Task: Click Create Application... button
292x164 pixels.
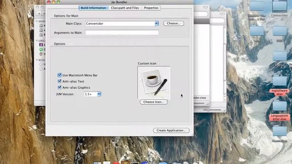Action: pos(171,130)
